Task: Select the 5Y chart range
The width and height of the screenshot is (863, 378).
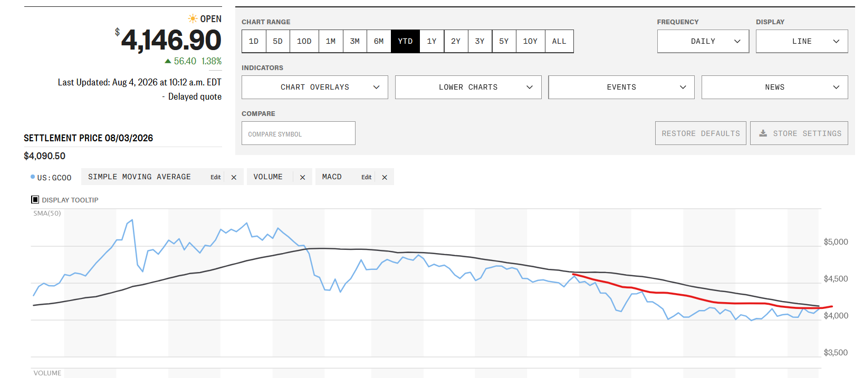Action: pyautogui.click(x=504, y=41)
